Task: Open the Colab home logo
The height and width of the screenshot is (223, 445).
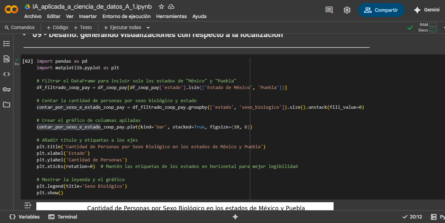Action: 11,10
